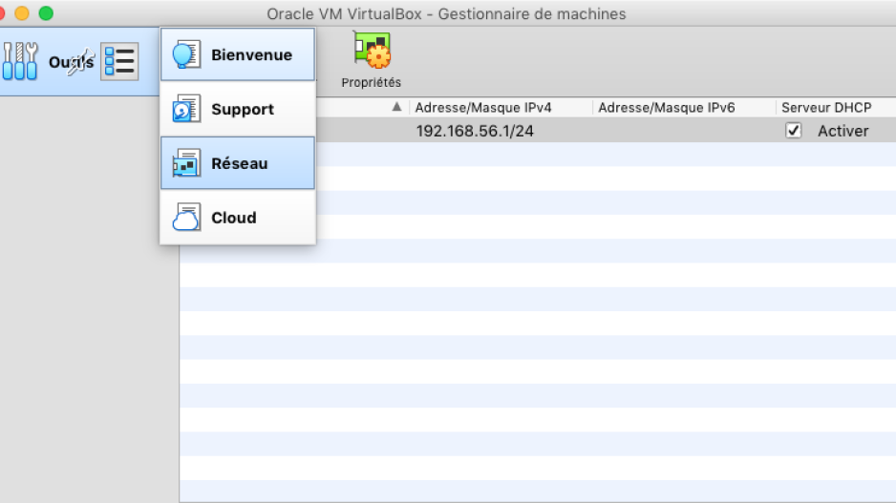Click the Activer label text
The width and height of the screenshot is (896, 503).
[843, 131]
